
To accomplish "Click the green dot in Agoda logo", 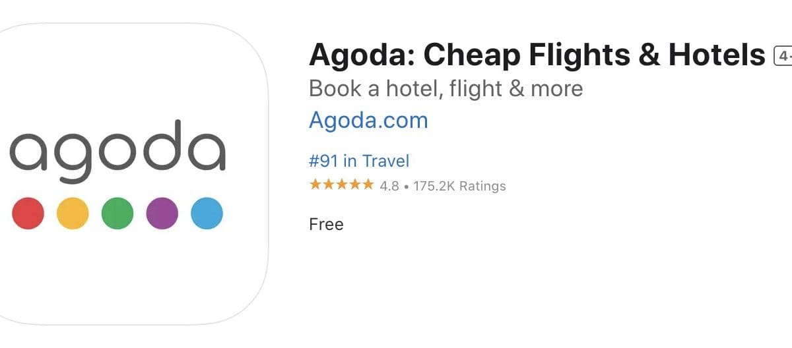I will point(117,214).
